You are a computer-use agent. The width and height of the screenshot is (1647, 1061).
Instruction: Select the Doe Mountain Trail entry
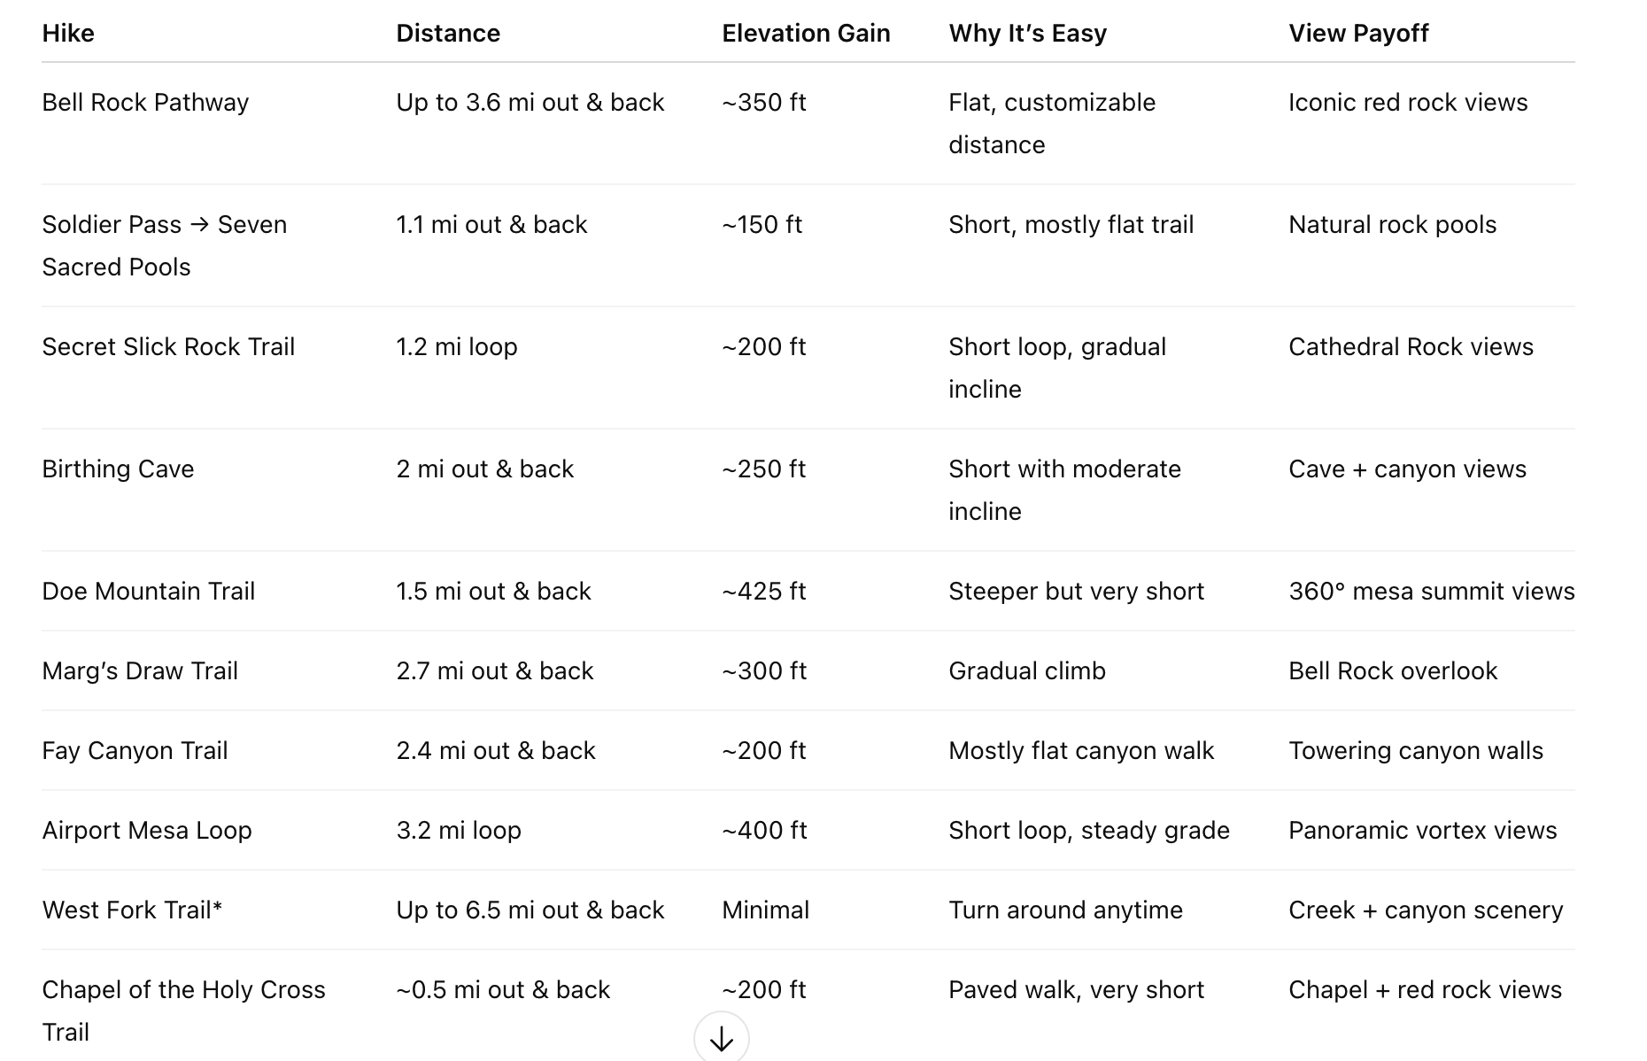tap(148, 592)
